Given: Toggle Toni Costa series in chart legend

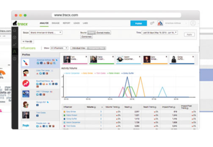Looking at the screenshot, I should click(100, 73).
